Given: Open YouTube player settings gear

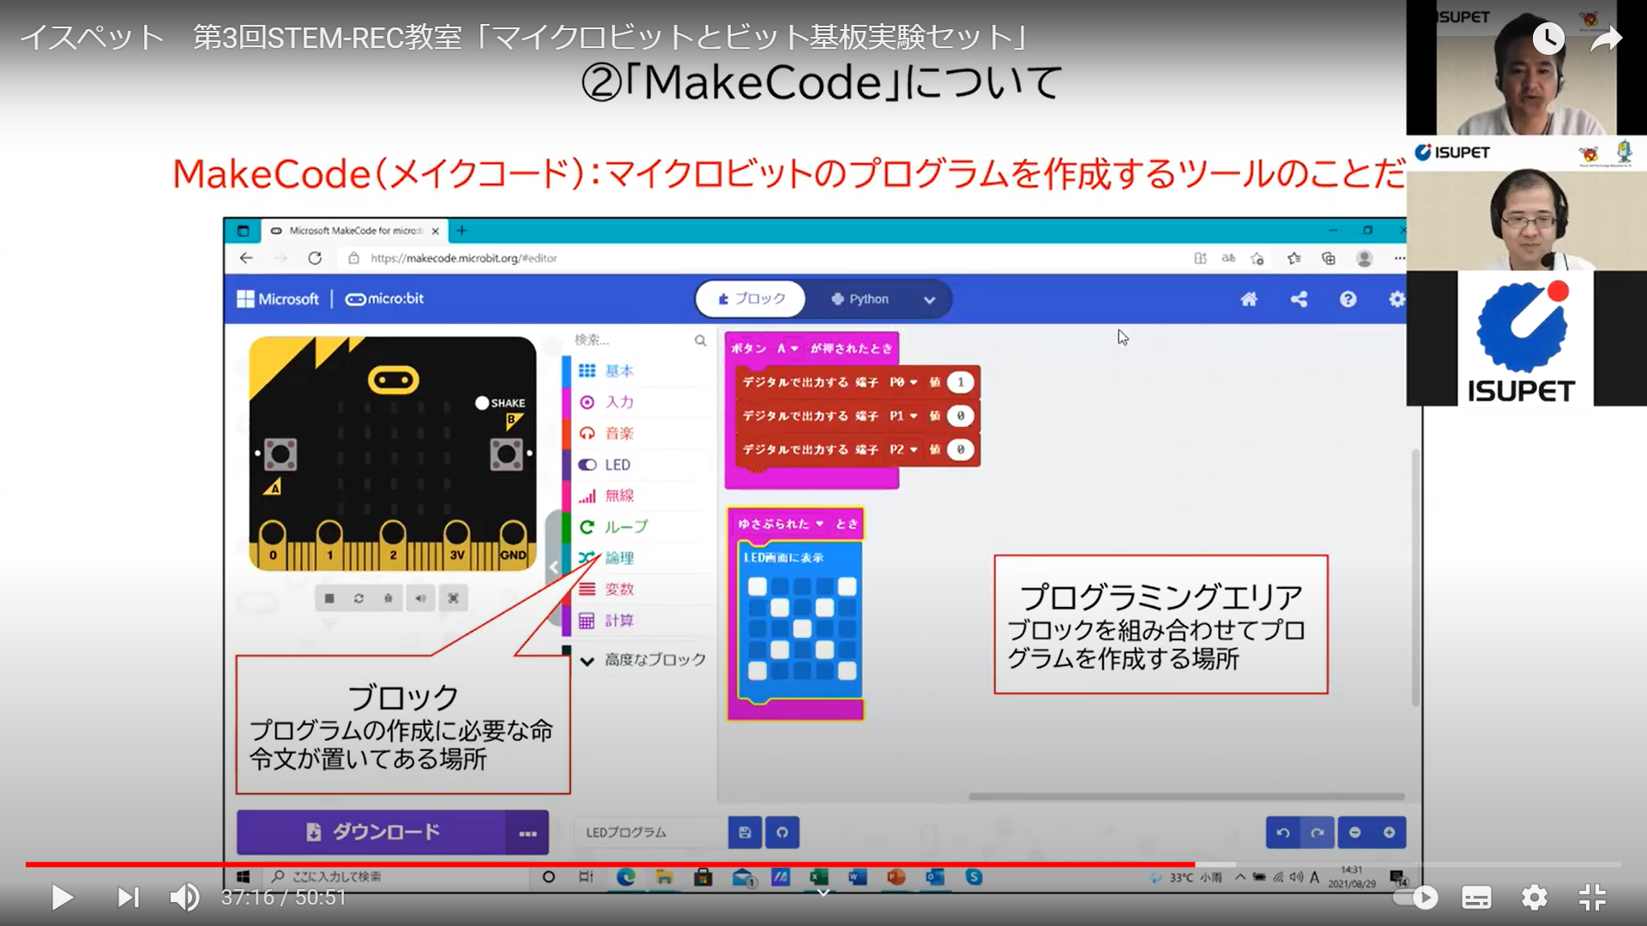Looking at the screenshot, I should click(1534, 898).
